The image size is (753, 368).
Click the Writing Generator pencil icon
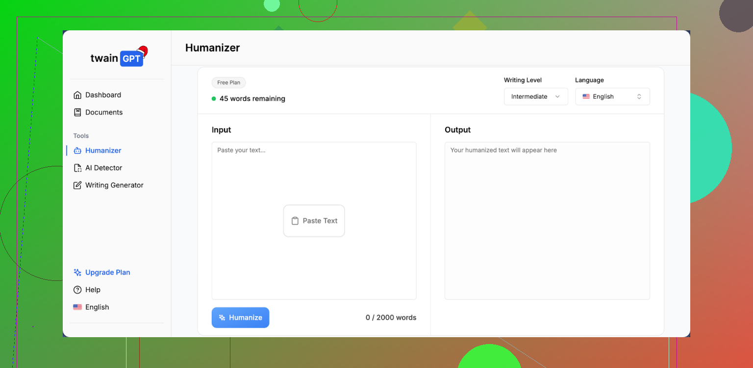coord(77,185)
